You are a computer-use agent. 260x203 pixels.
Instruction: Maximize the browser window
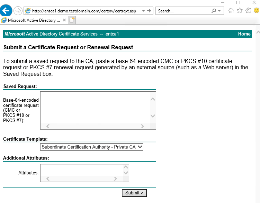(x=238, y=2)
